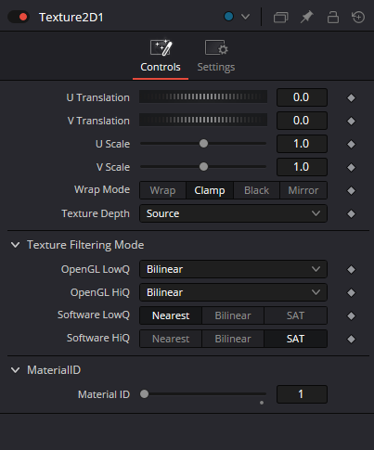Image resolution: width=374 pixels, height=450 pixels.
Task: Pin the Texture2D1 inspector
Action: click(307, 17)
